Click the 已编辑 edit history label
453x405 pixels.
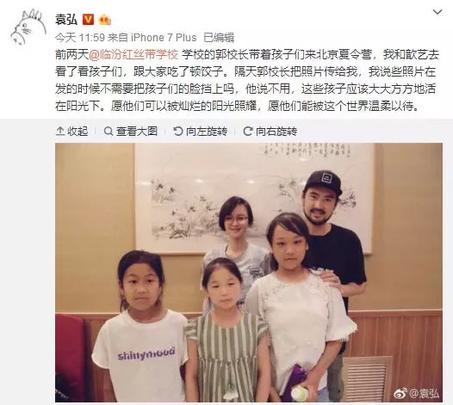pos(219,38)
